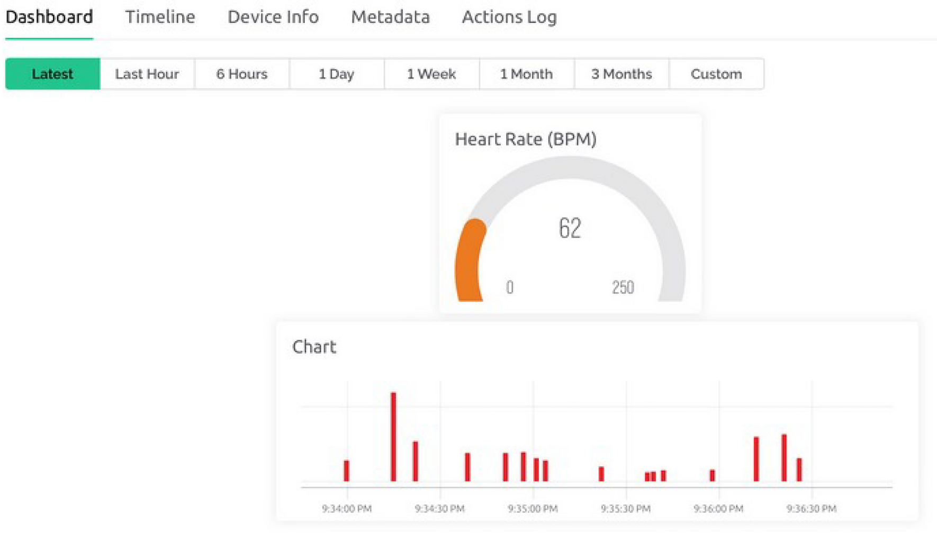Show the 3 Months range

(x=621, y=74)
